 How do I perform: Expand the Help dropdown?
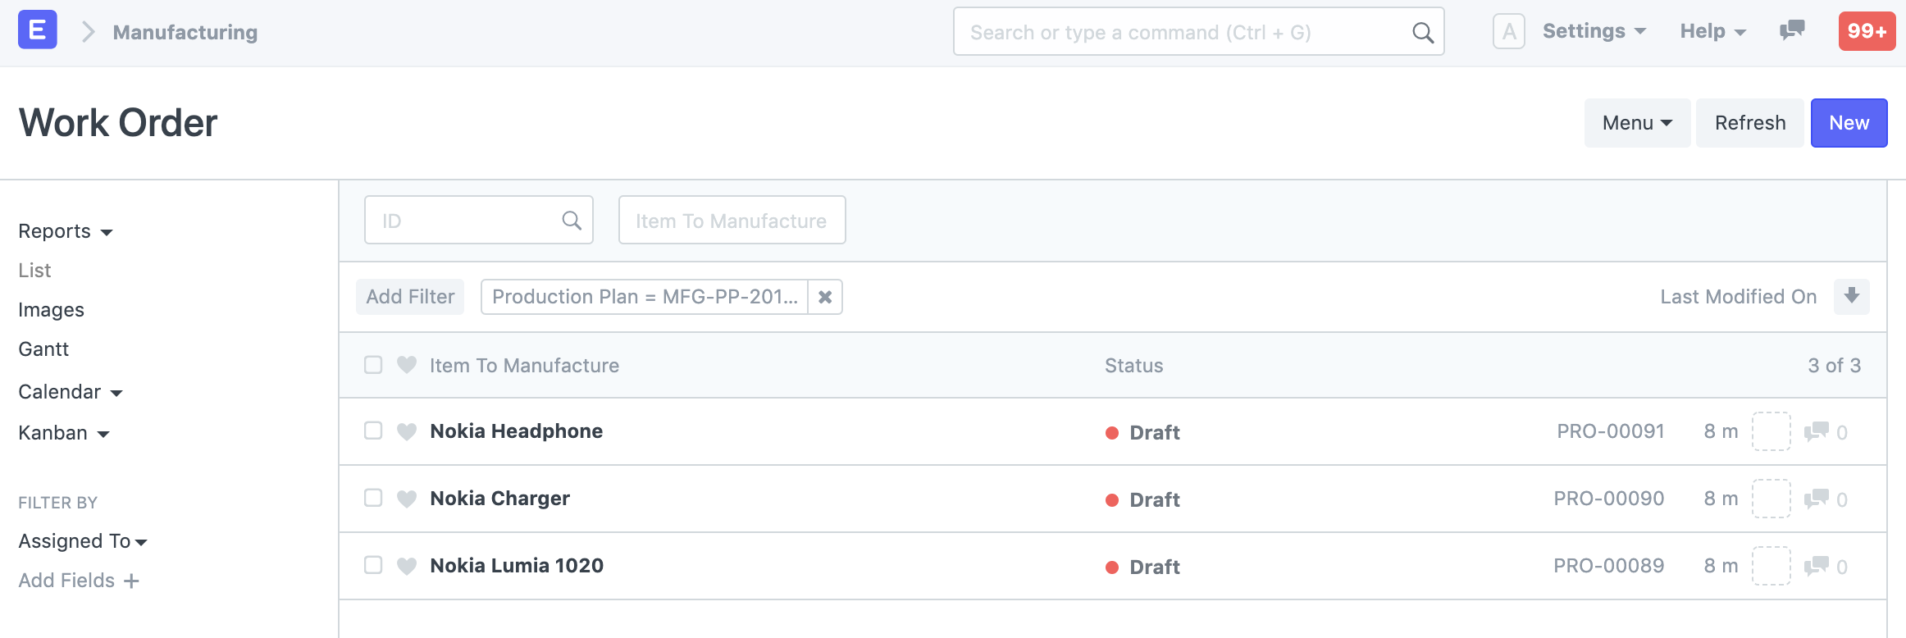click(1712, 31)
